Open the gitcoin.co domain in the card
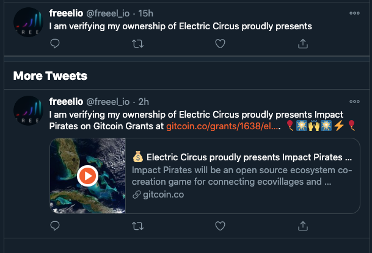This screenshot has height=253, width=372. click(x=162, y=194)
